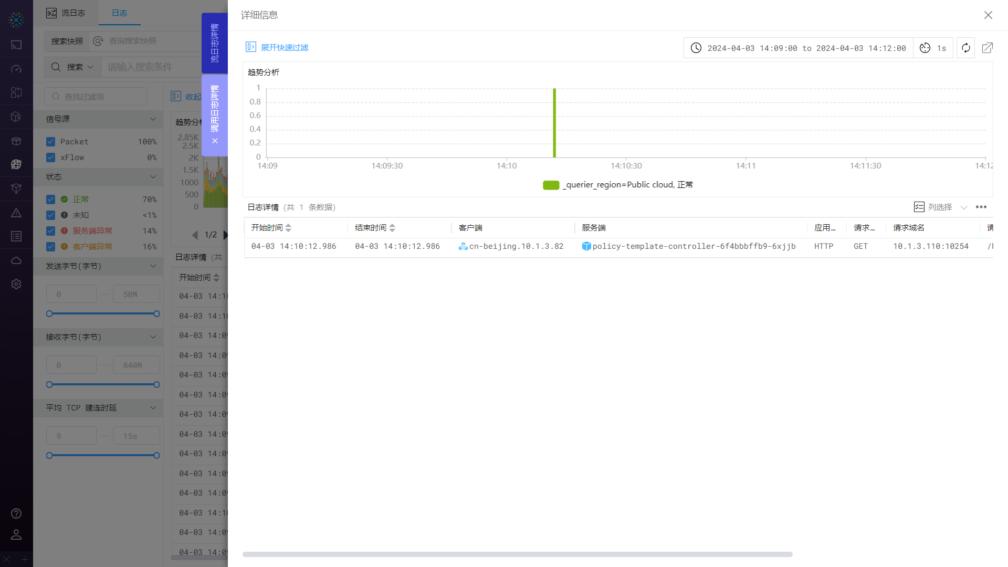Open settings gear in left sidebar

[x=16, y=284]
